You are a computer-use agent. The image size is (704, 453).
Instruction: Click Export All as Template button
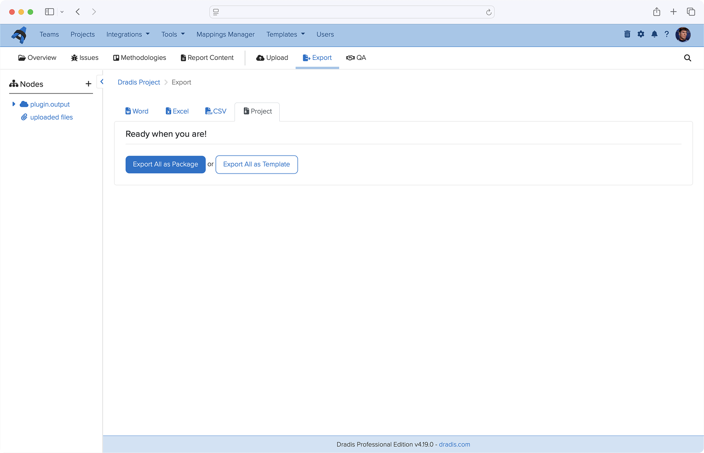coord(257,164)
